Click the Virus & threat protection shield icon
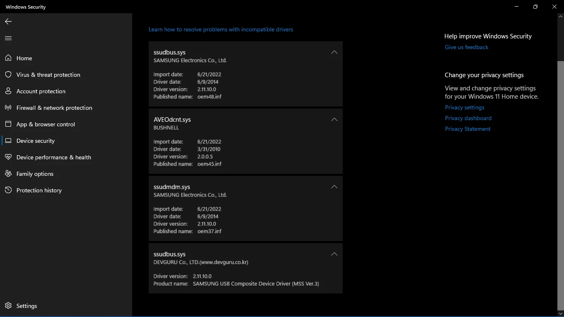564x317 pixels. click(8, 75)
